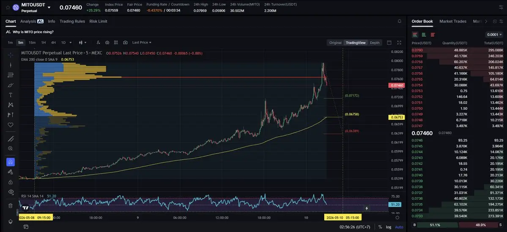Expand more timeframes arrow next to 1D

click(71, 43)
